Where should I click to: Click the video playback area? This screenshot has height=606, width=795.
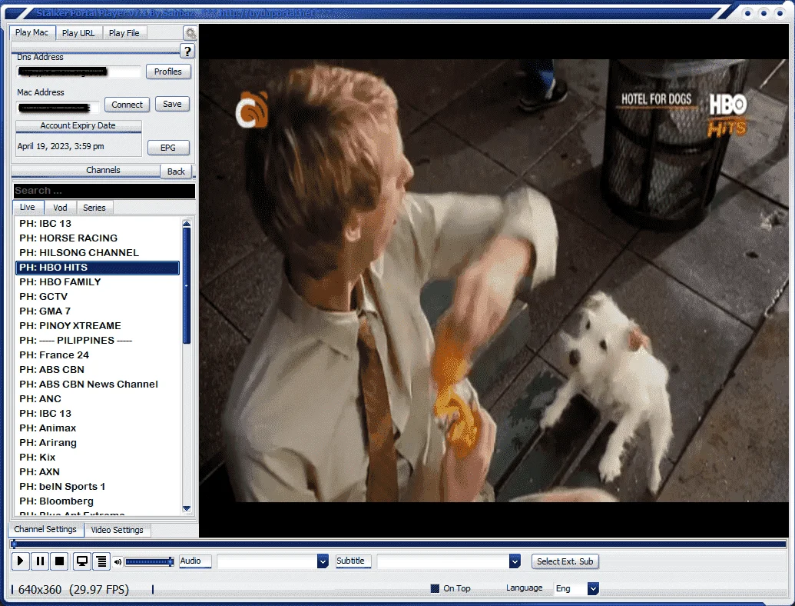pos(494,281)
